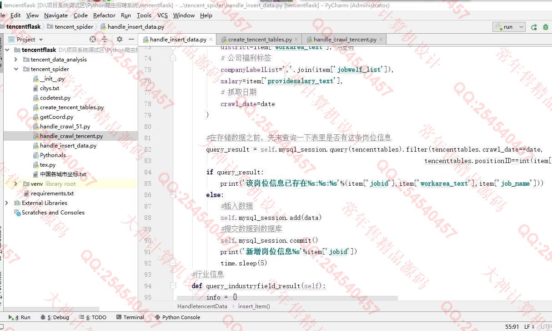Switch to handle_insert_data.py editor tab
The height and width of the screenshot is (331, 552).
tap(178, 40)
